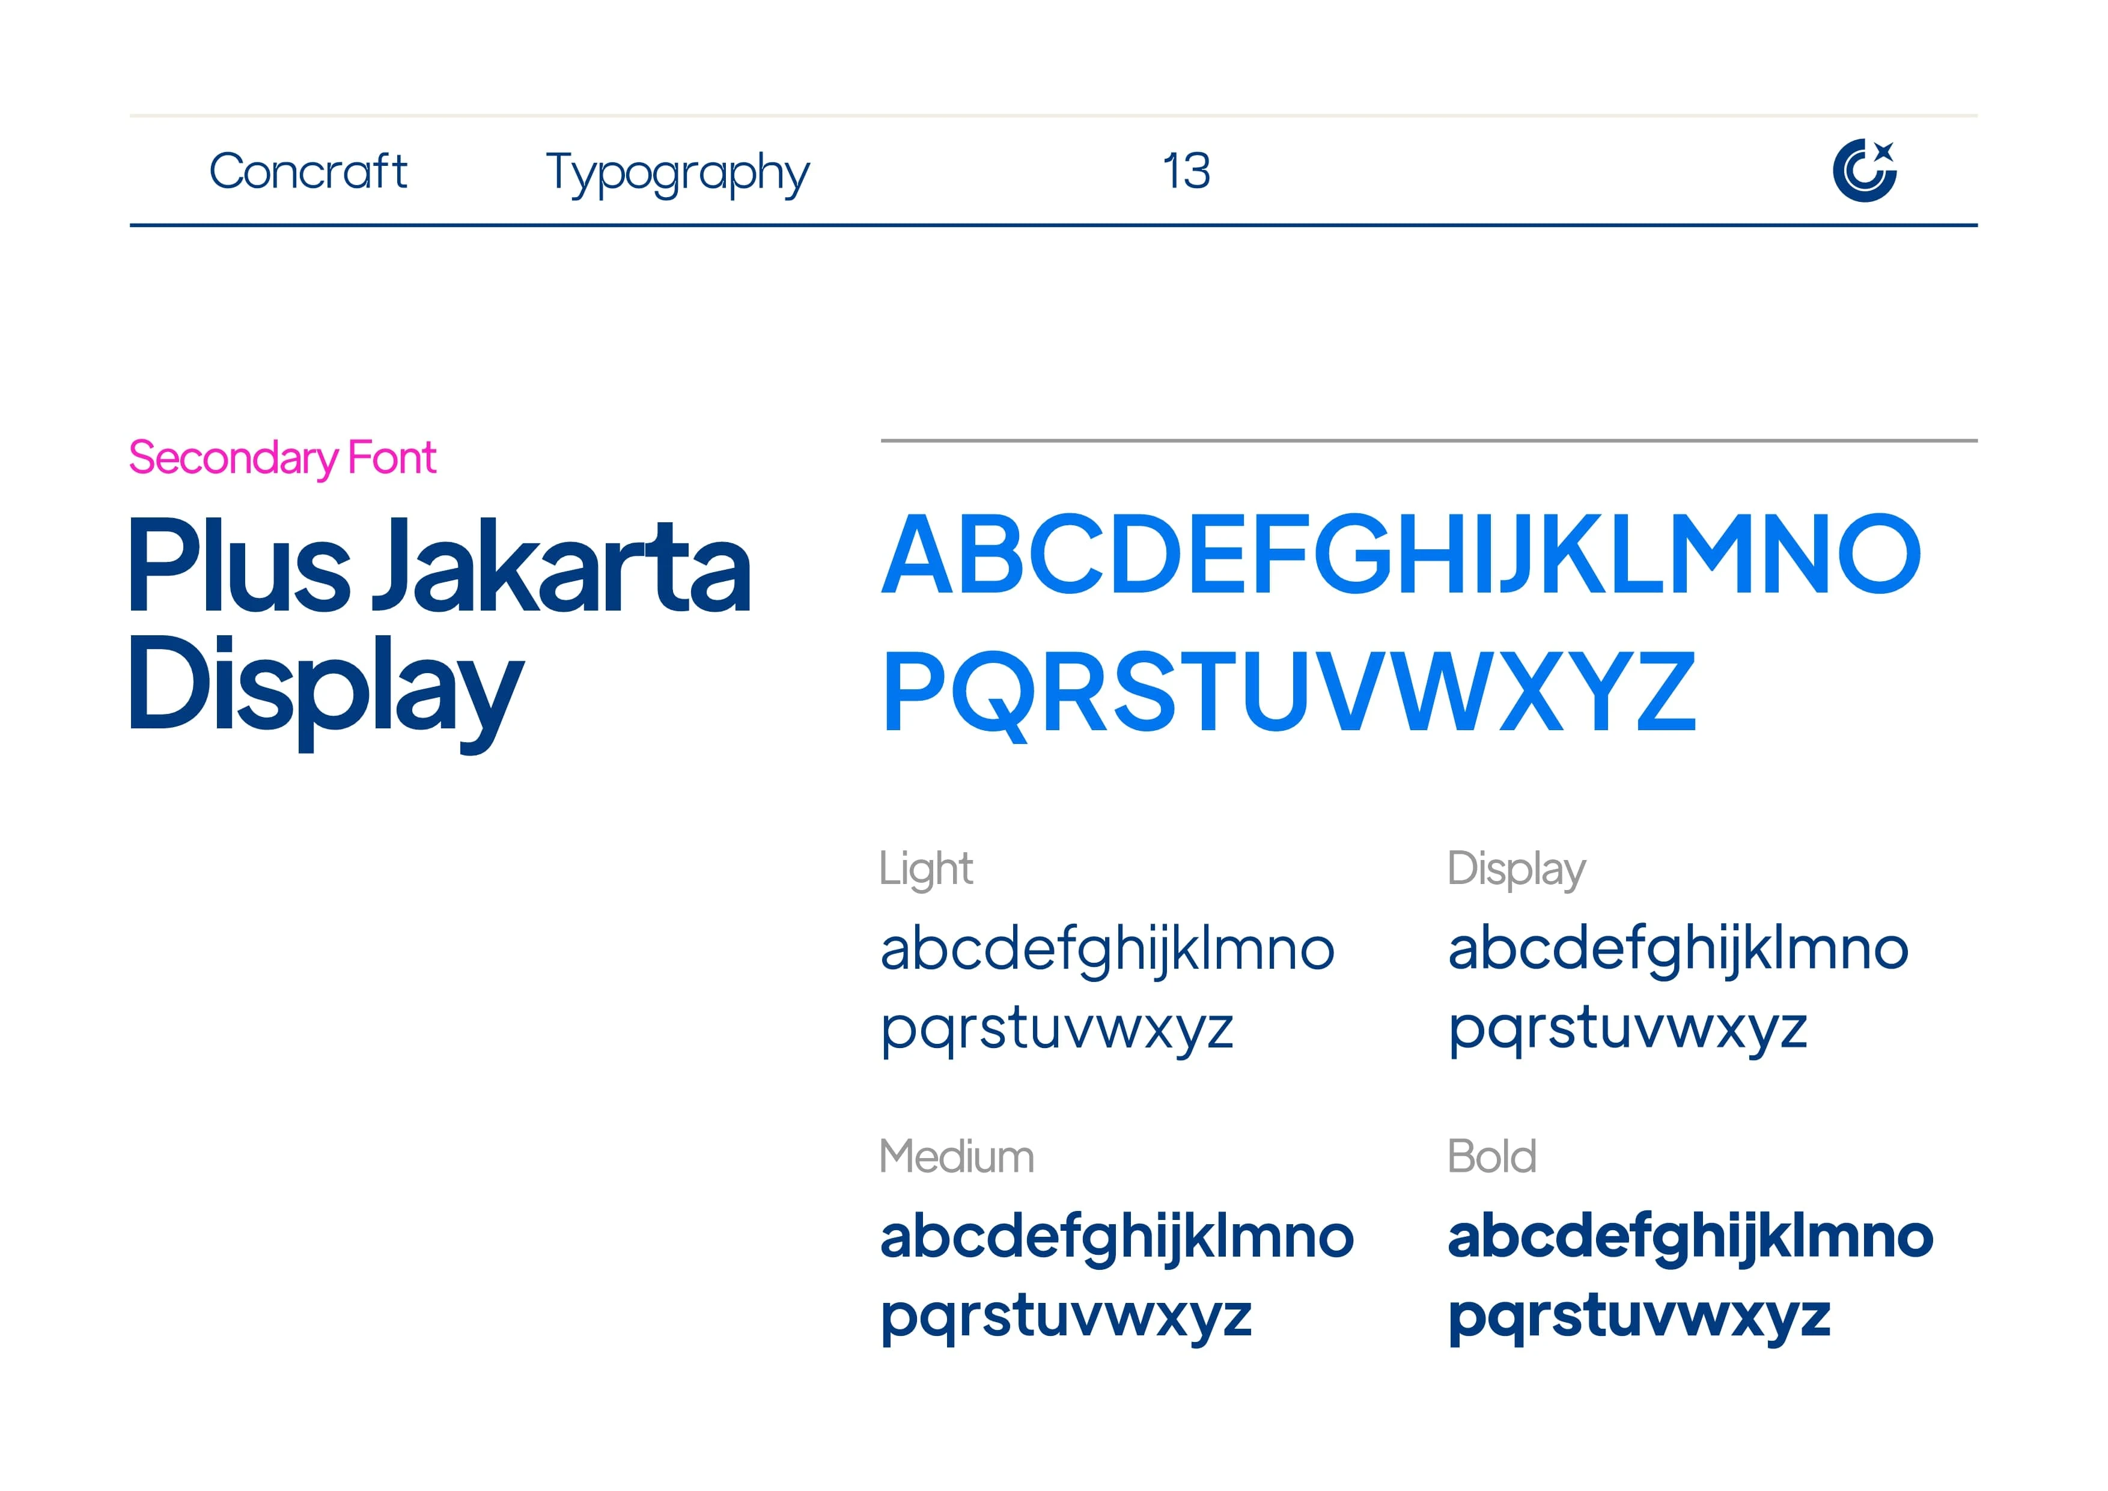Viewport: 2108px width, 1491px height.
Task: Click the Concraft header text
Action: coord(308,172)
